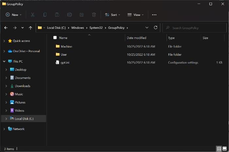Click the Cut scissors icon in toolbar

point(33,15)
